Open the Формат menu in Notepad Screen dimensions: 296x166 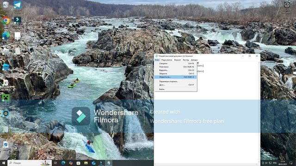(x=178, y=60)
